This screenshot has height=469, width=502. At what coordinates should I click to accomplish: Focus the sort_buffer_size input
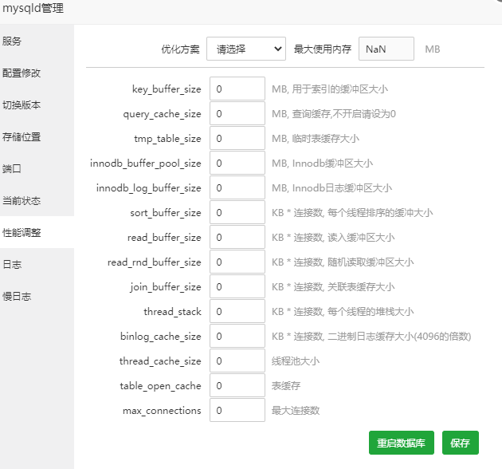pos(237,212)
